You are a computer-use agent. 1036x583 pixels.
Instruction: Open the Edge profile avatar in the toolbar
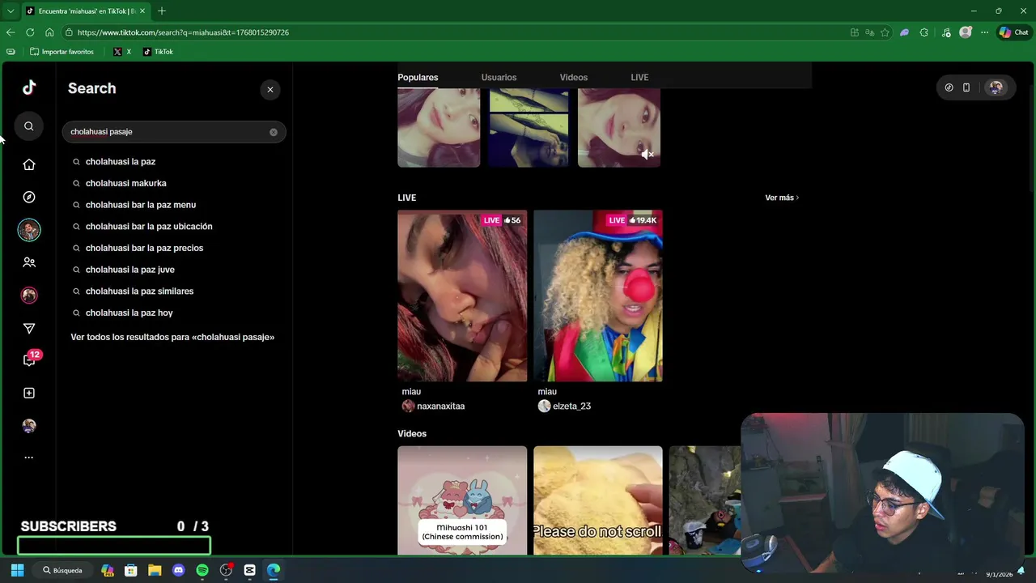coord(965,32)
